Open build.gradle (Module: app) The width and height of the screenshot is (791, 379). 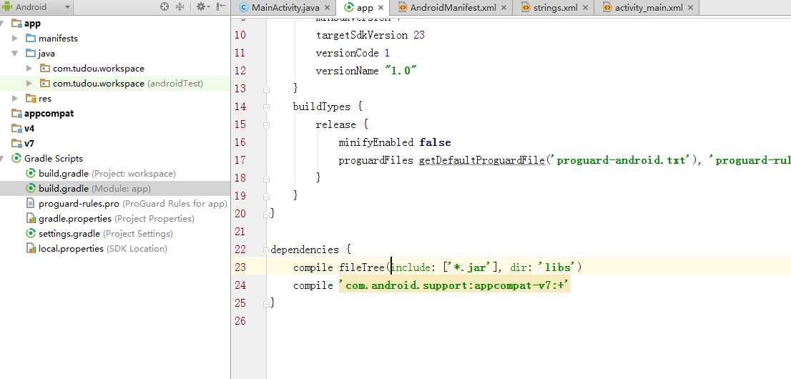tap(94, 188)
